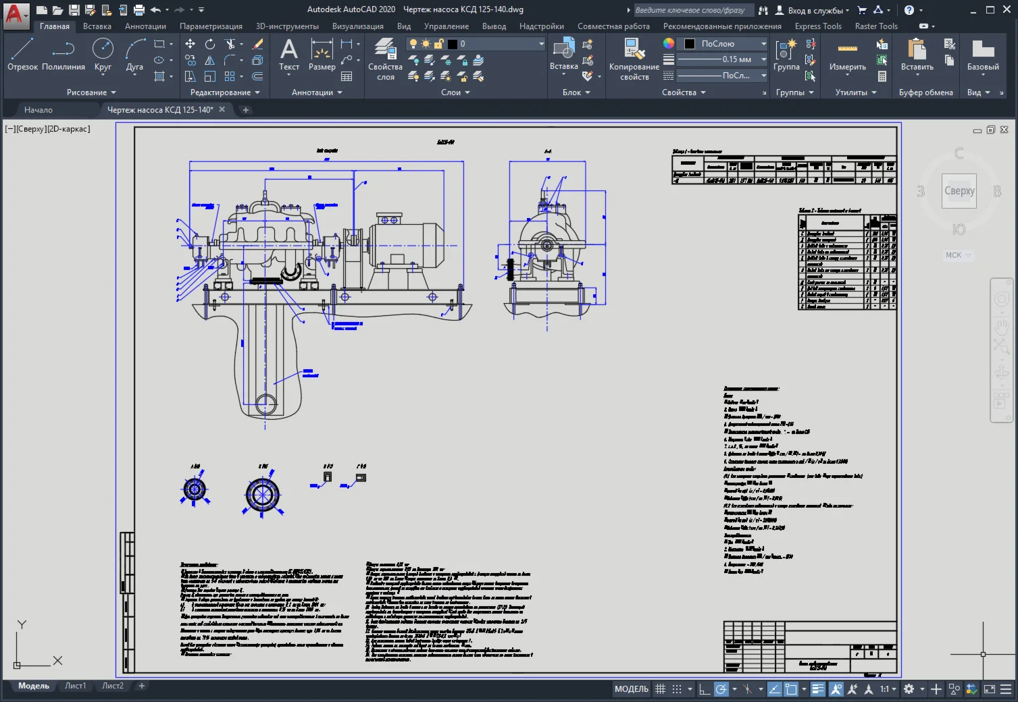This screenshot has width=1018, height=702.
Task: Insert a table from the Аннотации panel
Action: [347, 76]
